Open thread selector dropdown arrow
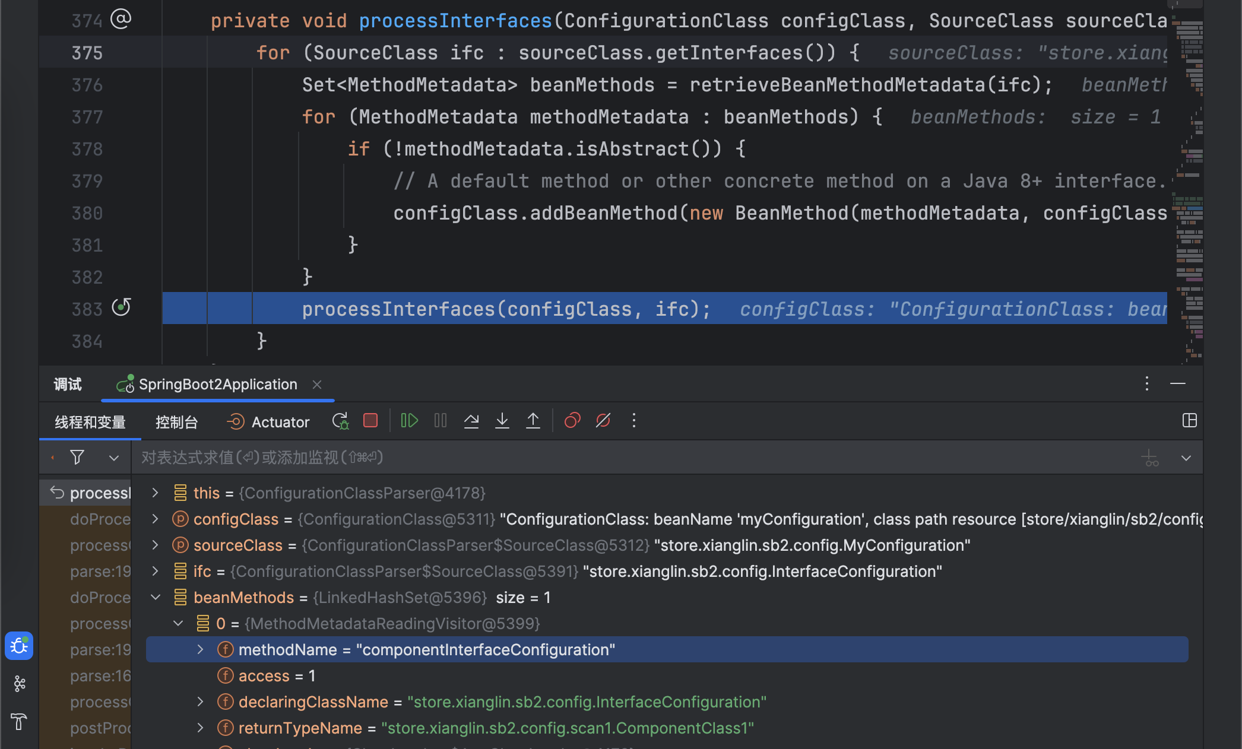The image size is (1242, 749). (x=114, y=458)
